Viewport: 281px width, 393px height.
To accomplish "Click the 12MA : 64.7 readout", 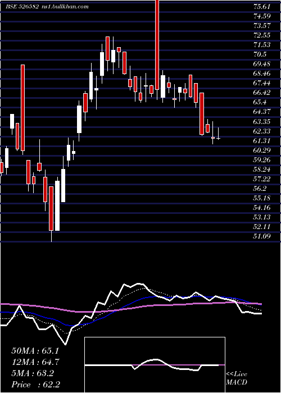I will (35, 362).
